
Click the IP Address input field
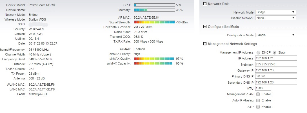pos(276,58)
